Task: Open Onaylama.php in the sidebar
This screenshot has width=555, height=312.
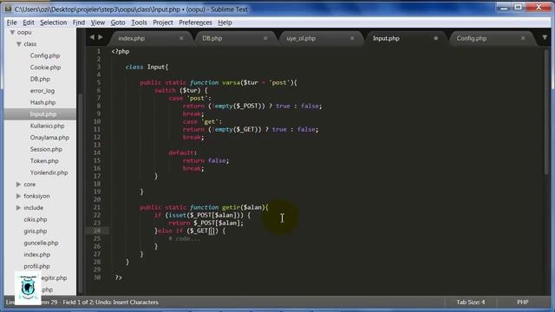Action: [49, 137]
